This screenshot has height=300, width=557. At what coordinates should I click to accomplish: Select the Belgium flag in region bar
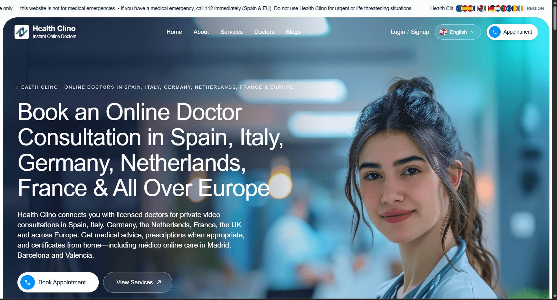514,8
